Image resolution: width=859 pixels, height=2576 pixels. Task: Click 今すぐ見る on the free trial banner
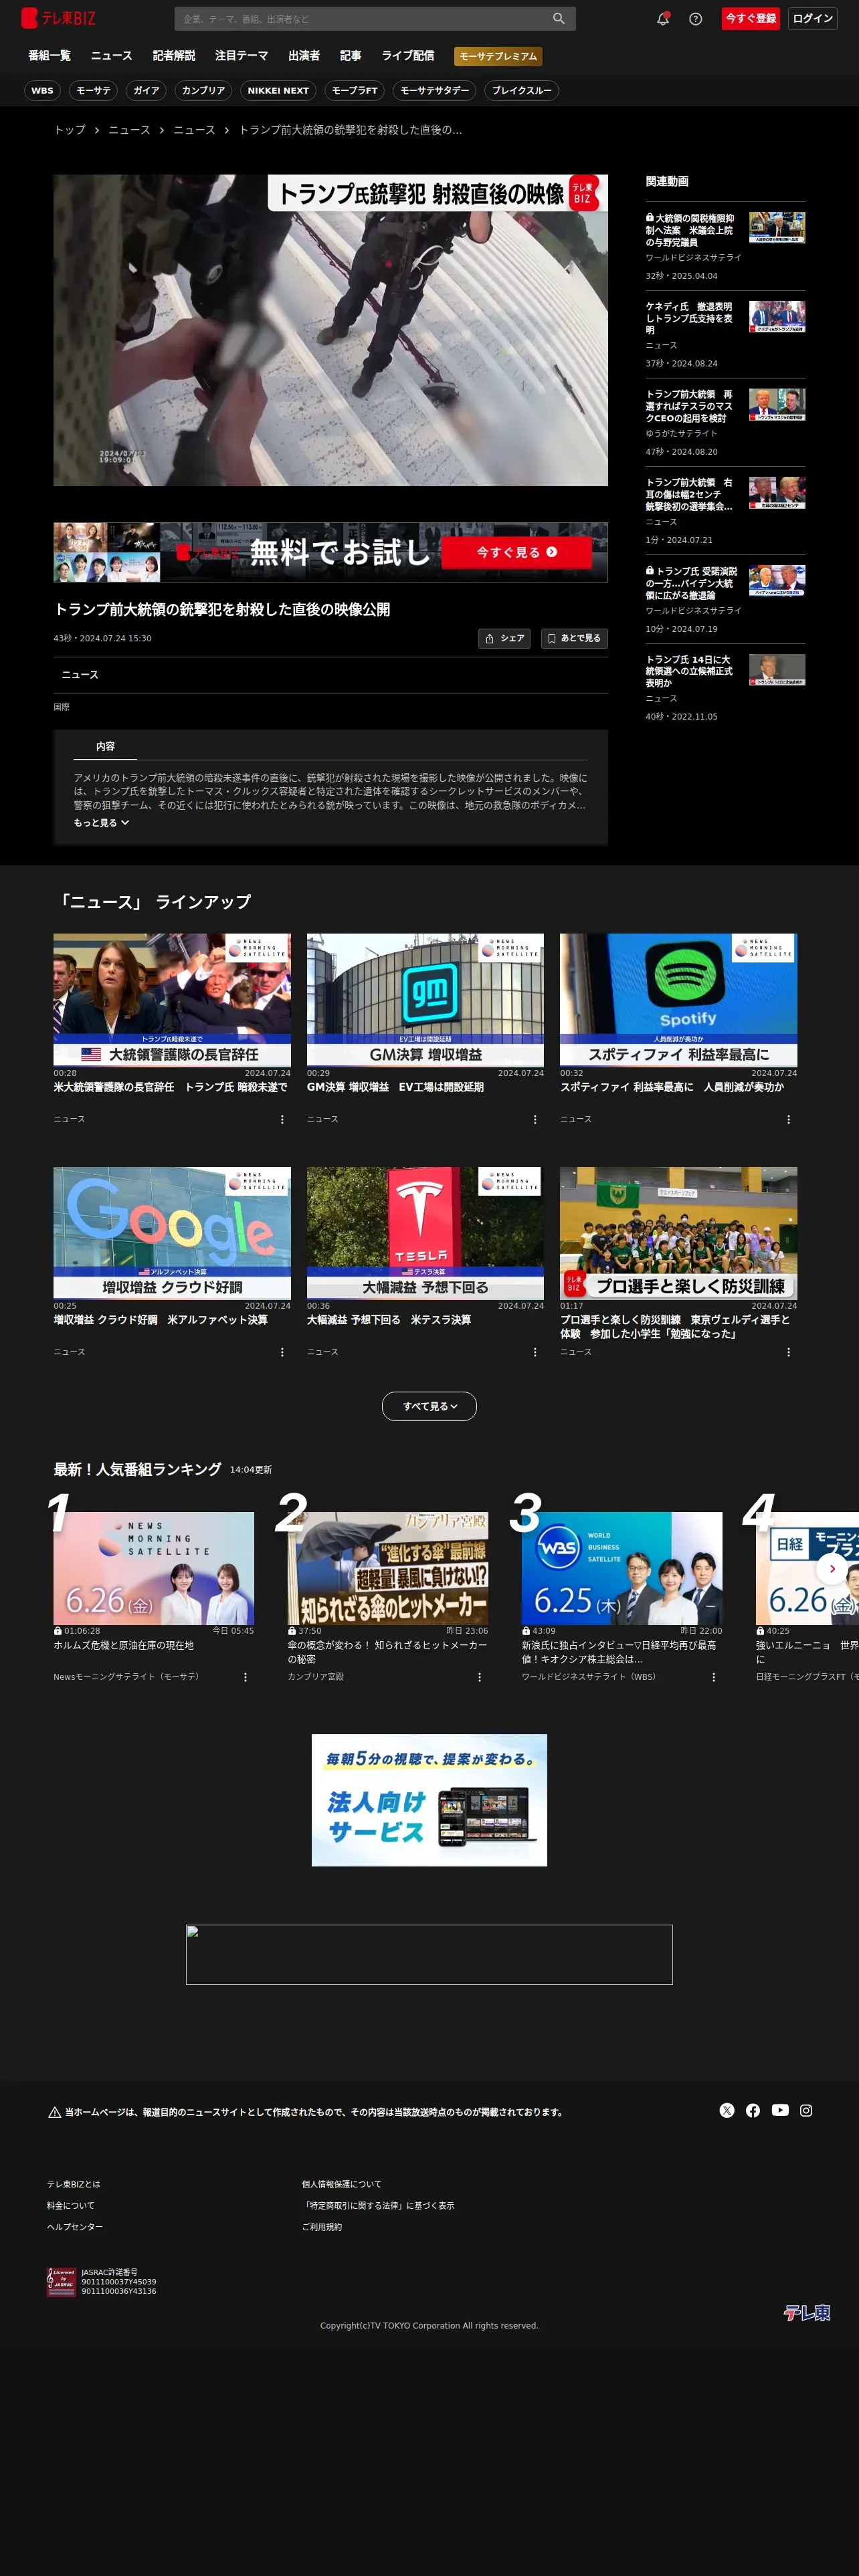pos(516,552)
